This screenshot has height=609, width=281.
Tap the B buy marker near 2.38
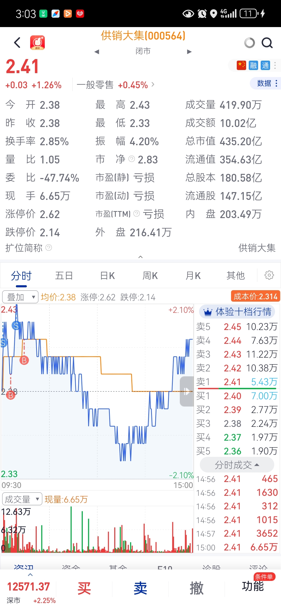(10, 395)
